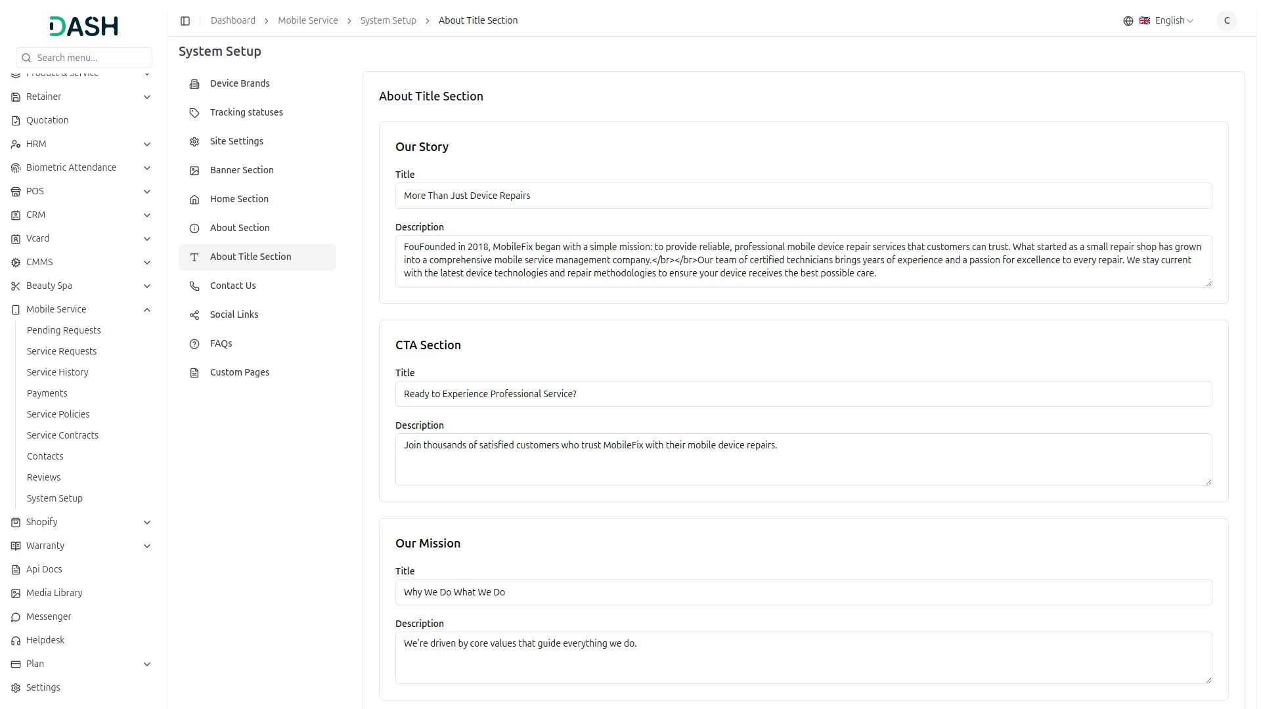This screenshot has height=709, width=1261.
Task: Click the user avatar circle
Action: tap(1227, 20)
